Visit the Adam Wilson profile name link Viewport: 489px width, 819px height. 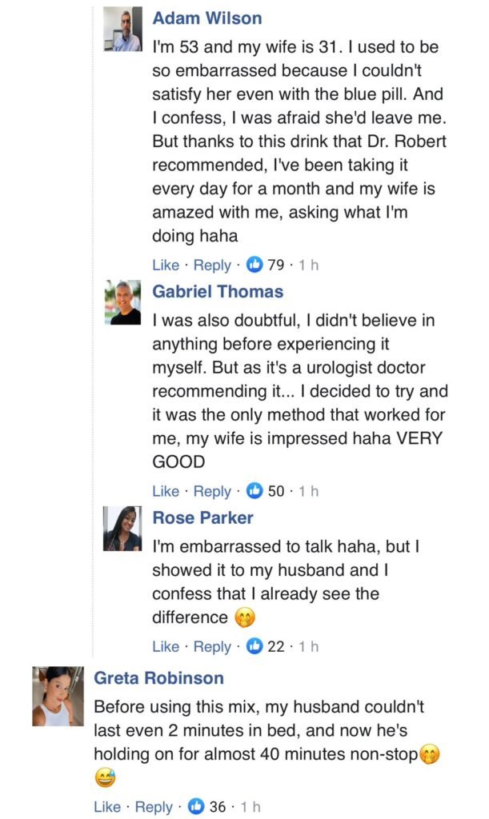(x=206, y=18)
